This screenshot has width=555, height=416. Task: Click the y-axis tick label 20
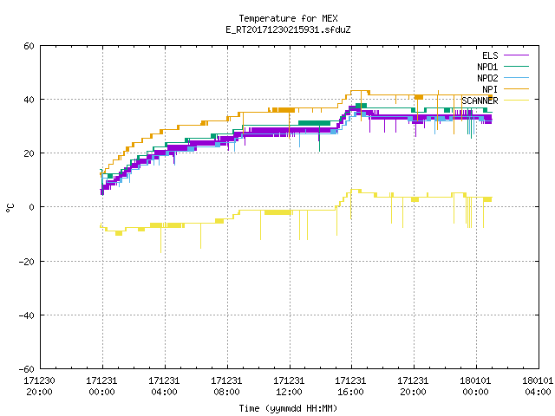pyautogui.click(x=29, y=153)
